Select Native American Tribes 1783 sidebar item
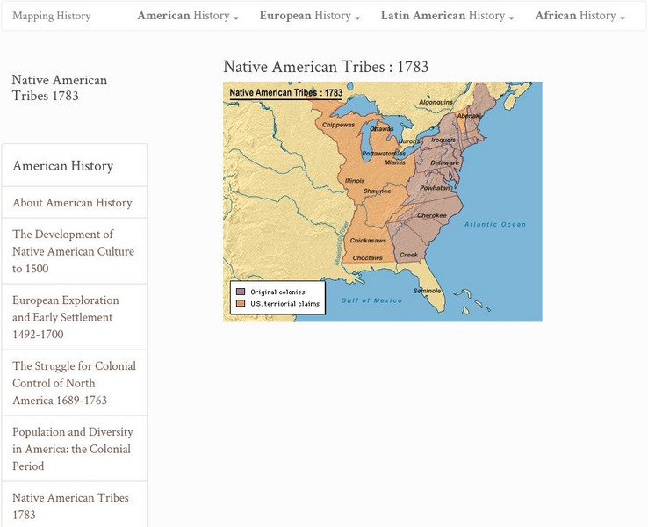The image size is (648, 527). click(x=75, y=505)
